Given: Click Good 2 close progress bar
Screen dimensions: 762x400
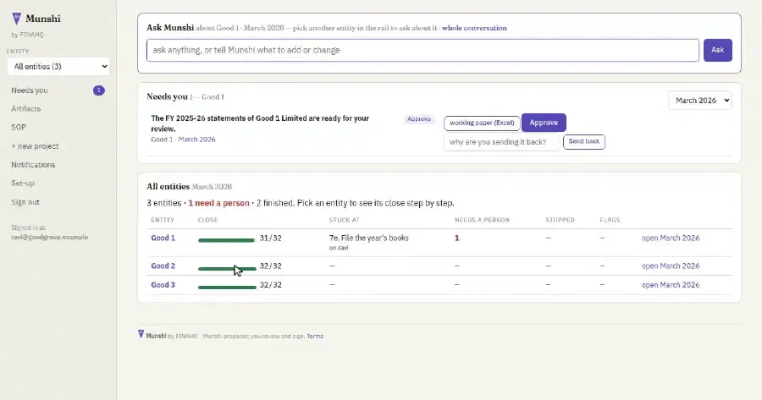Looking at the screenshot, I should point(227,268).
